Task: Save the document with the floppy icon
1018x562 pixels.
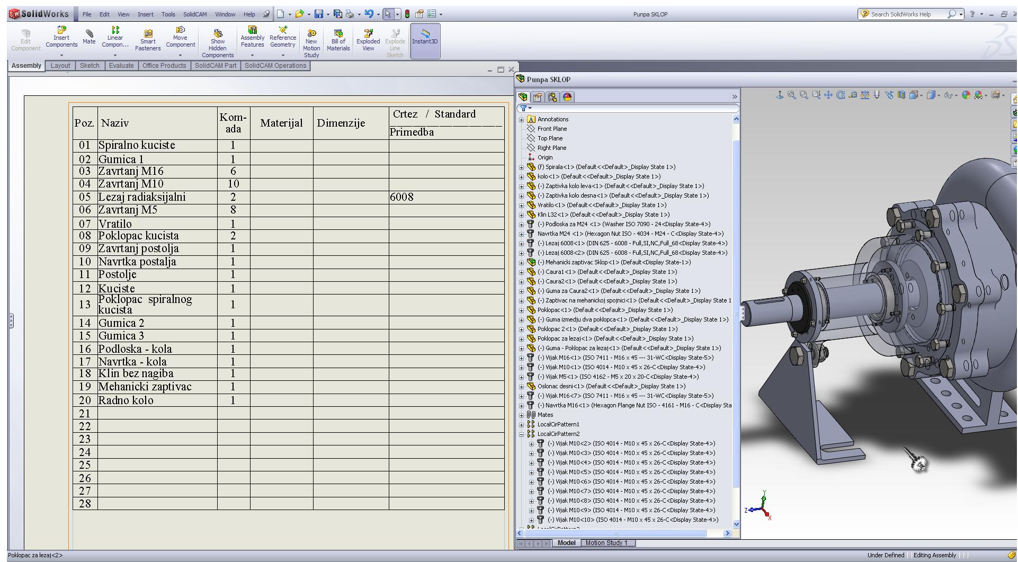Action: pos(319,14)
